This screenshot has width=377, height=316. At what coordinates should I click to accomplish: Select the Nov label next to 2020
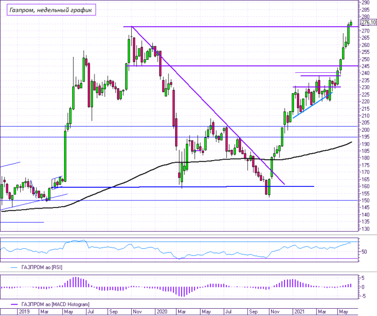click(137, 312)
